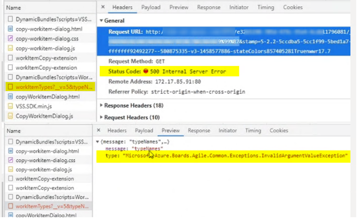Click the Payload tab in top panel

pos(151,7)
